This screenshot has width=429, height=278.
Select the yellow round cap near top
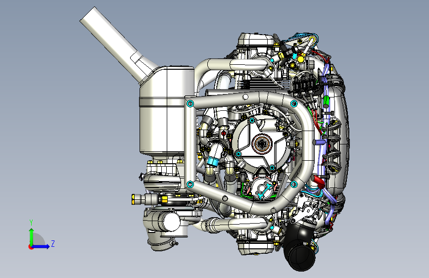301,59
